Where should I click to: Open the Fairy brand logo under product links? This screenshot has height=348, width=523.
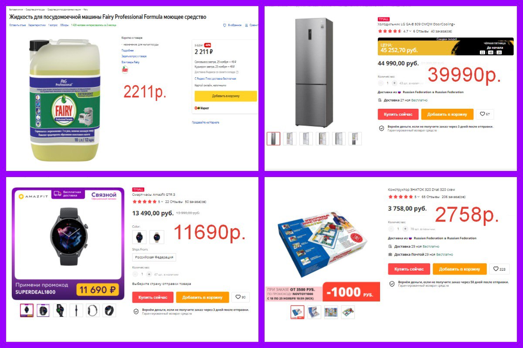(125, 69)
